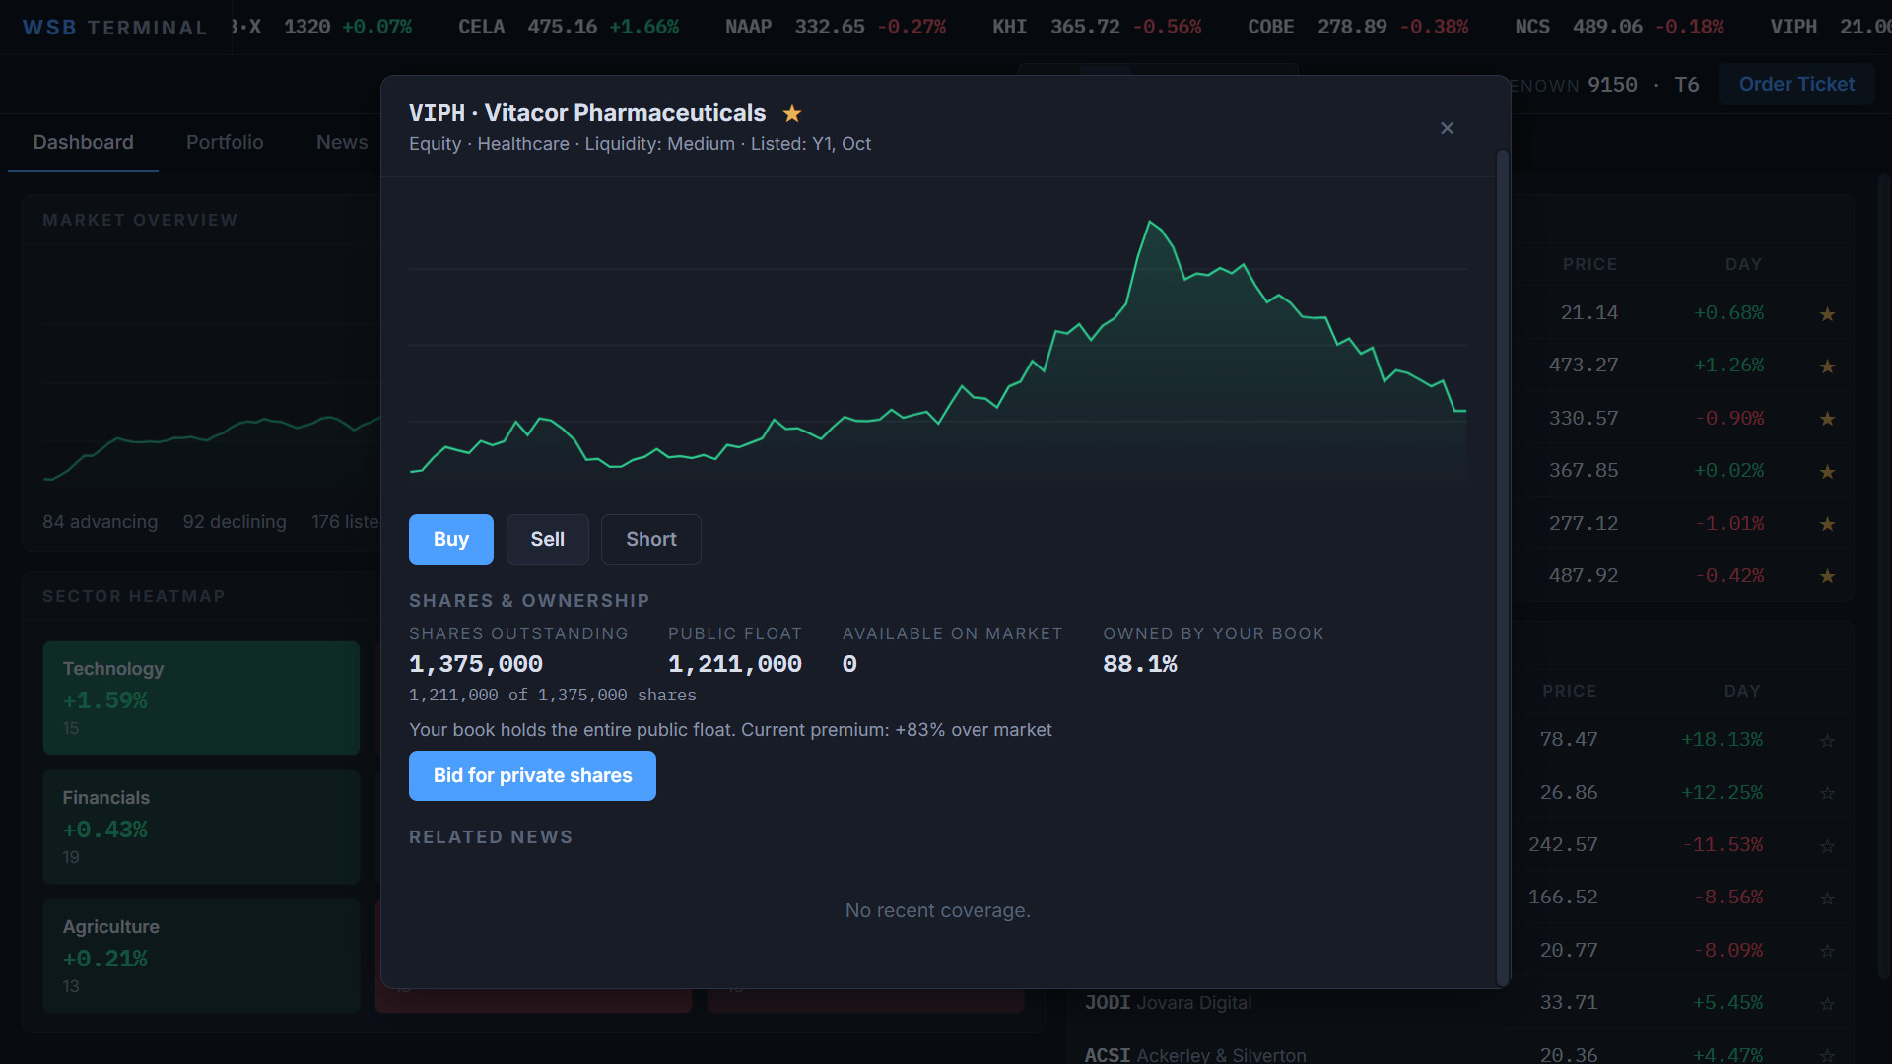
Task: Close the Vitacor Pharmaceuticals dialog
Action: point(1447,128)
